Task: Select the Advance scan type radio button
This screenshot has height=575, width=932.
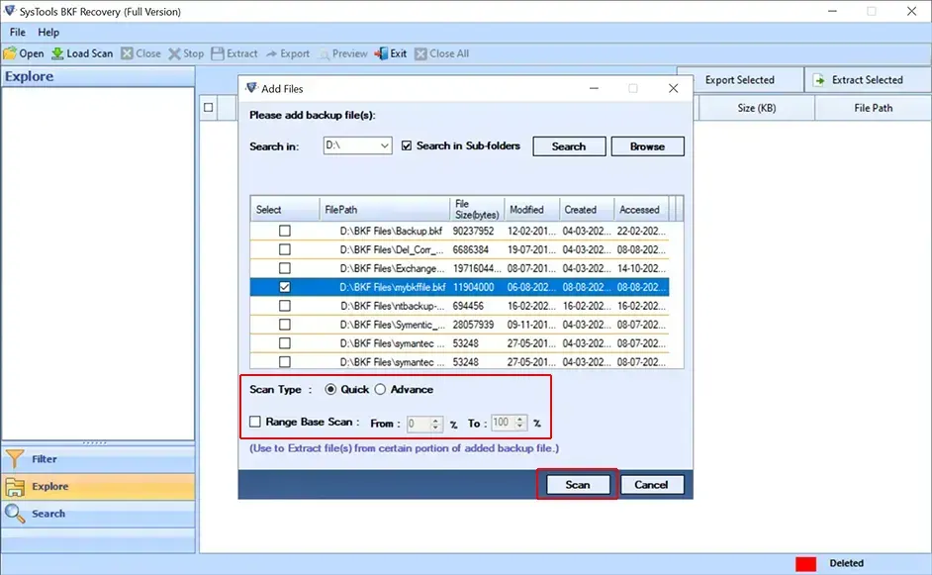Action: click(x=380, y=390)
